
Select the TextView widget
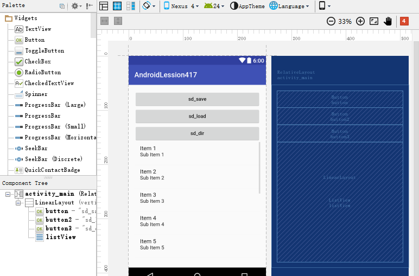pos(33,29)
